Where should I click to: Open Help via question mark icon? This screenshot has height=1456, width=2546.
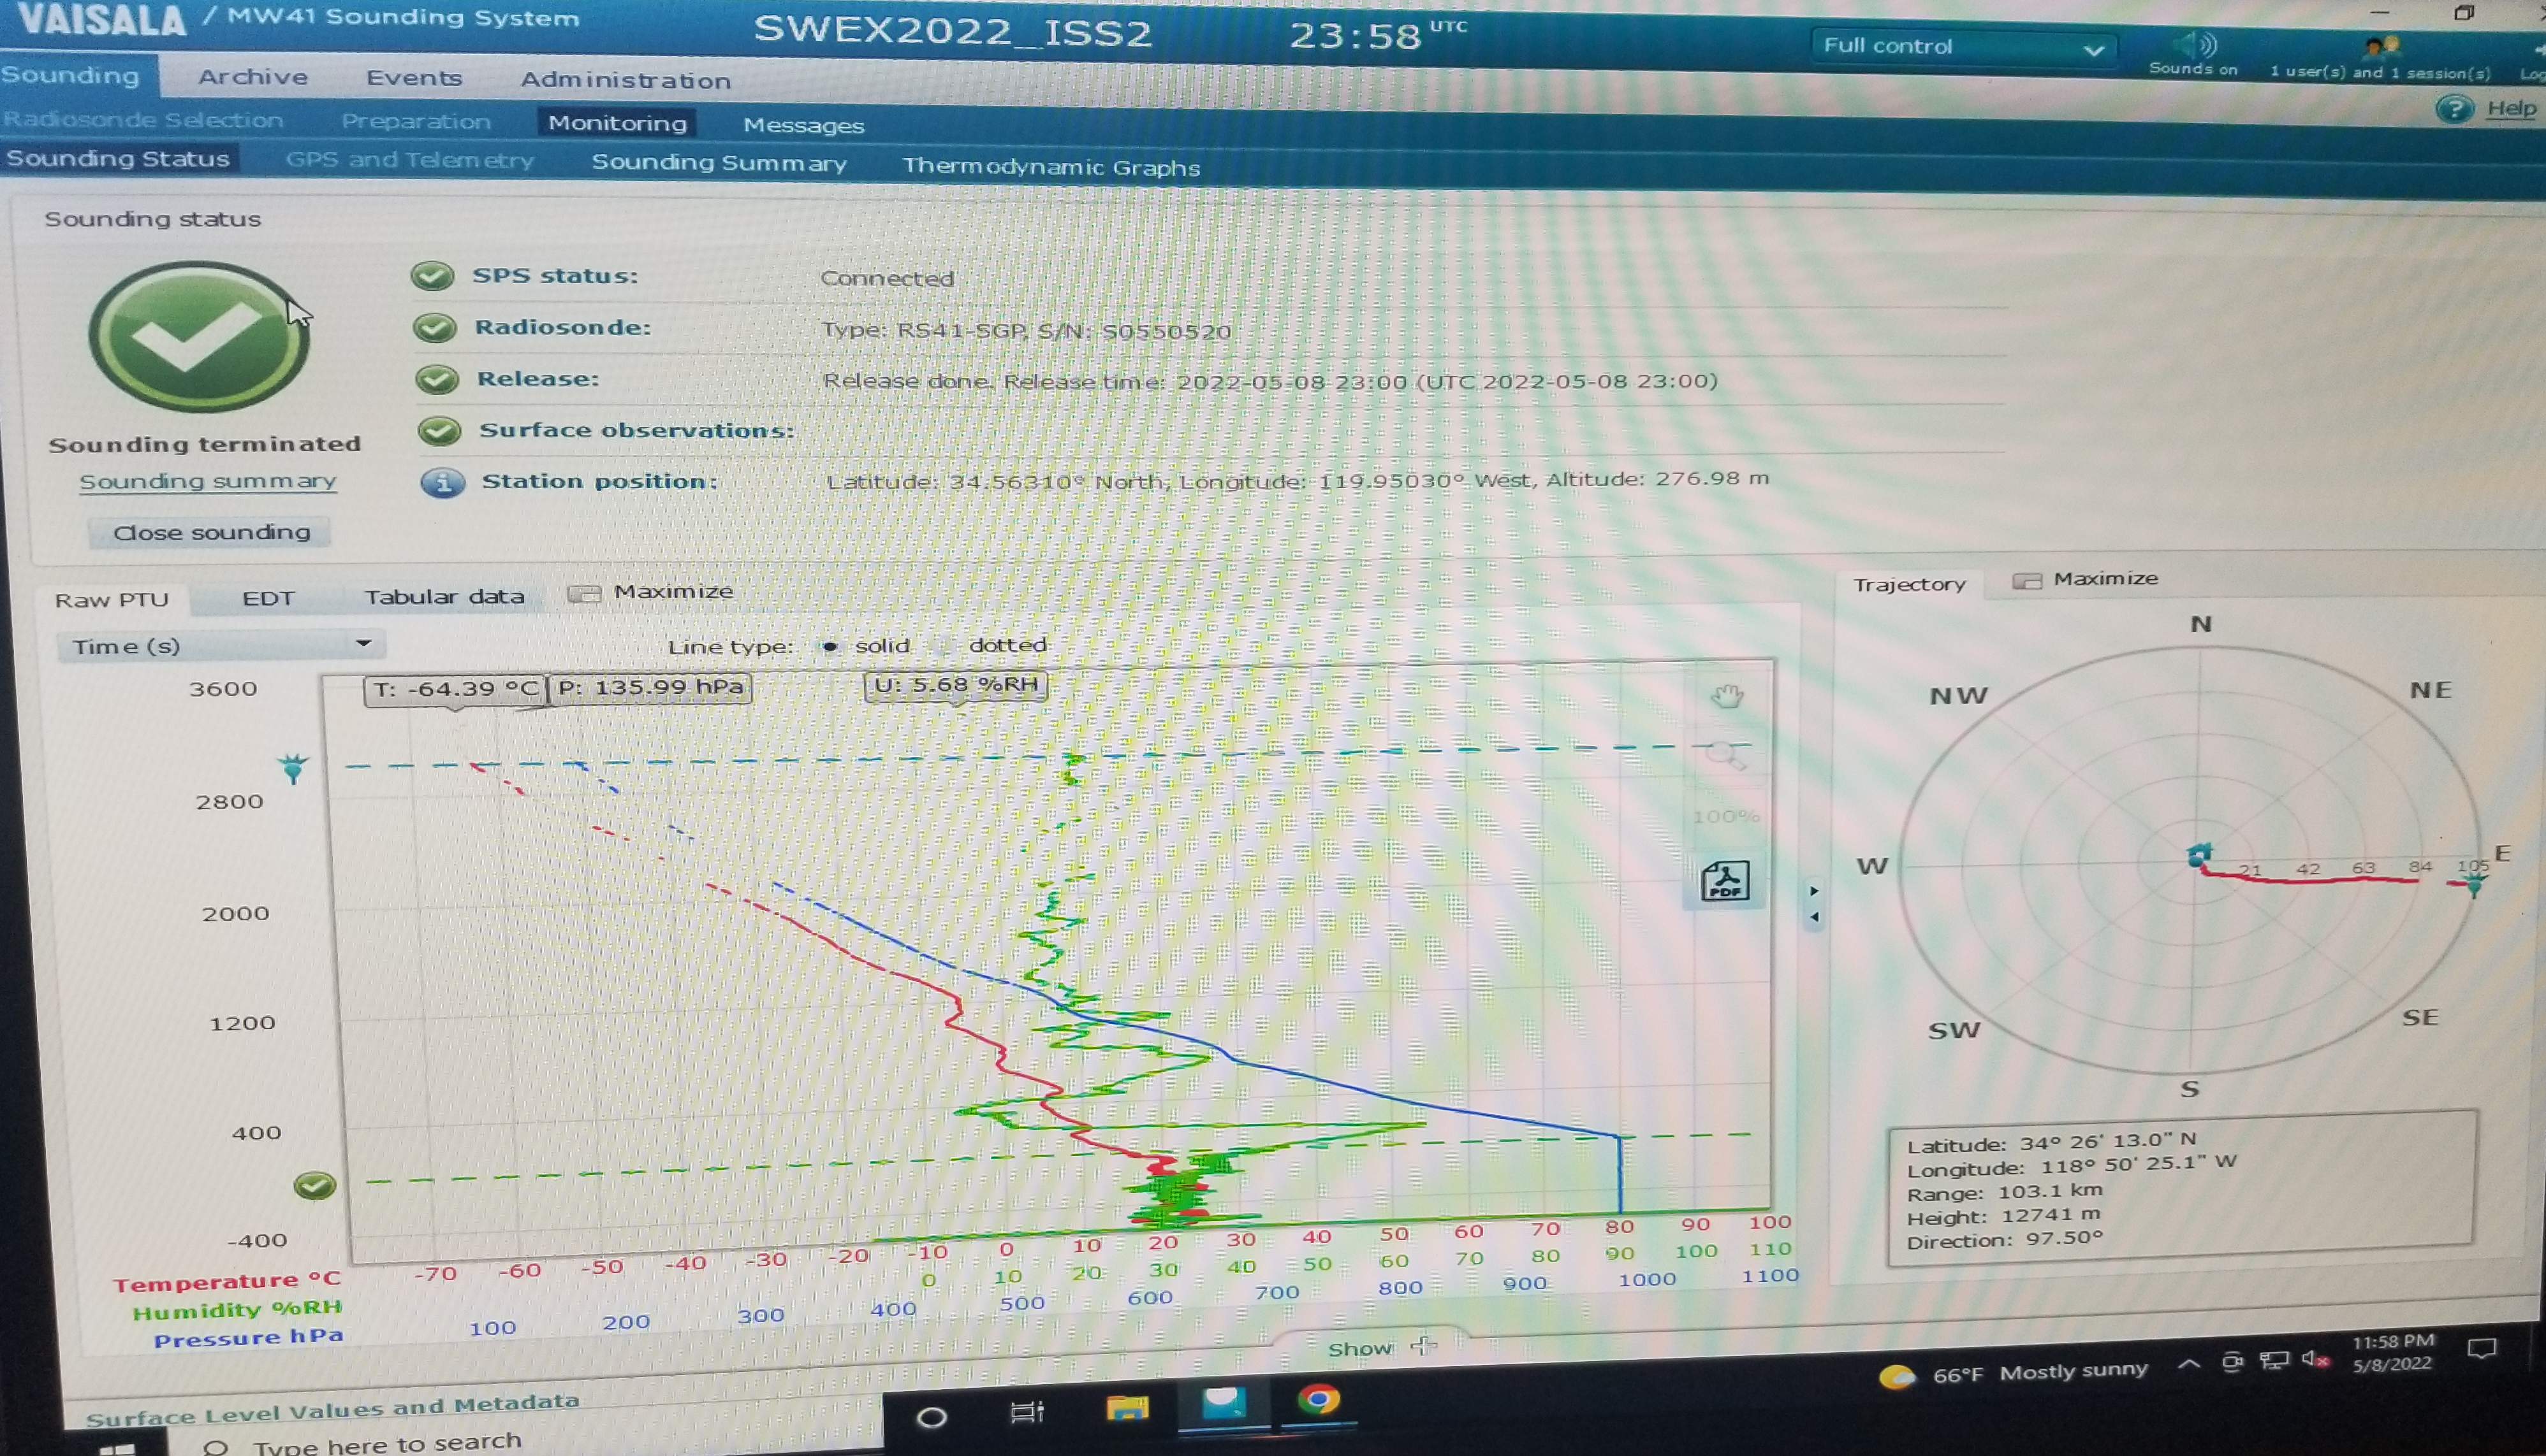click(x=2454, y=109)
